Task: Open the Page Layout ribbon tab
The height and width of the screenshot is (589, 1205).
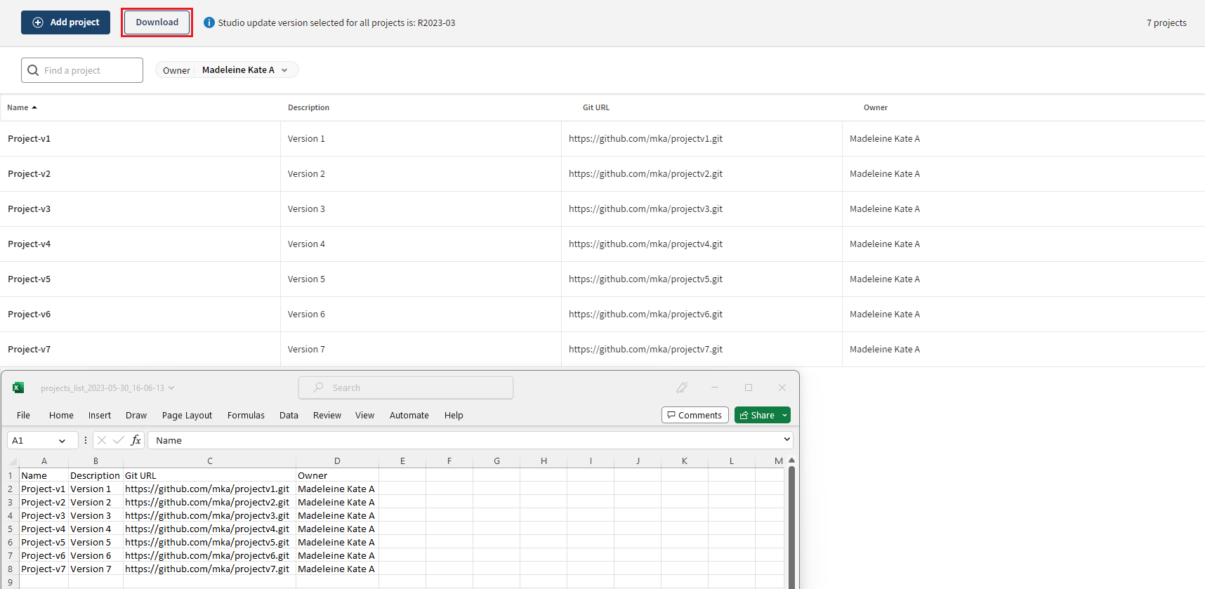Action: tap(187, 416)
